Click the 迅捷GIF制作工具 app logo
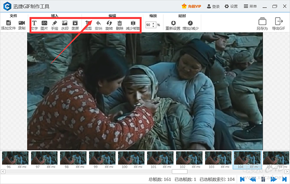 tap(8, 6)
